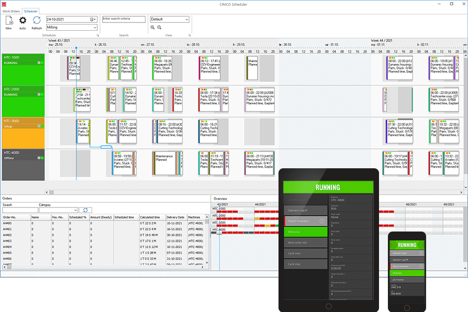The width and height of the screenshot is (468, 312).
Task: Open the 24-10-2021 date field
Action: (72, 19)
